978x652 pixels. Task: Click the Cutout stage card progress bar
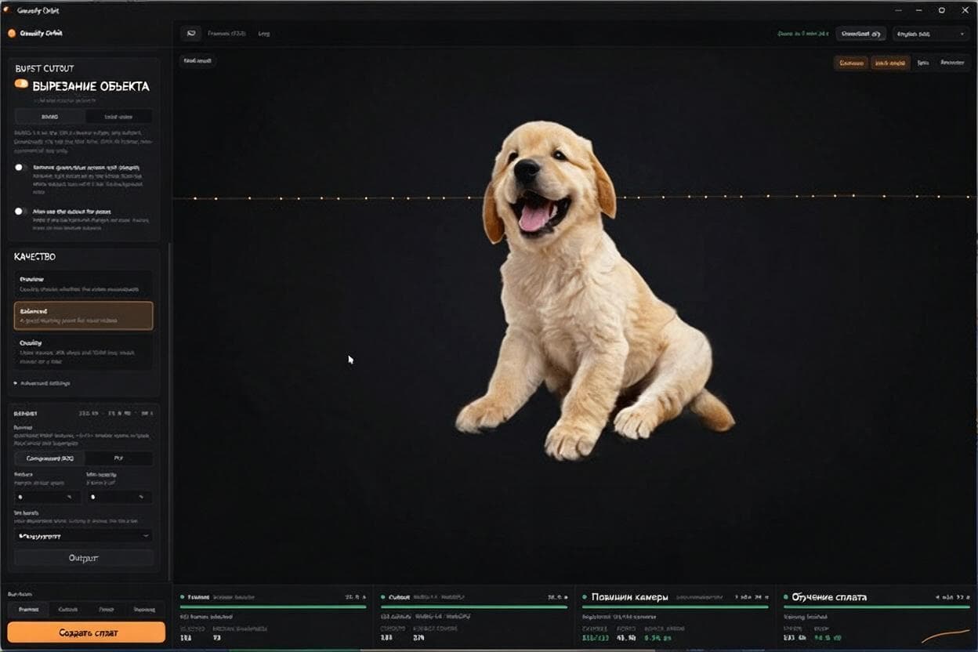point(474,606)
